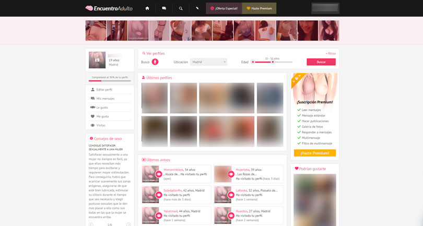
Task: Open the ¡Oferta Especial! offer
Action: click(x=224, y=8)
